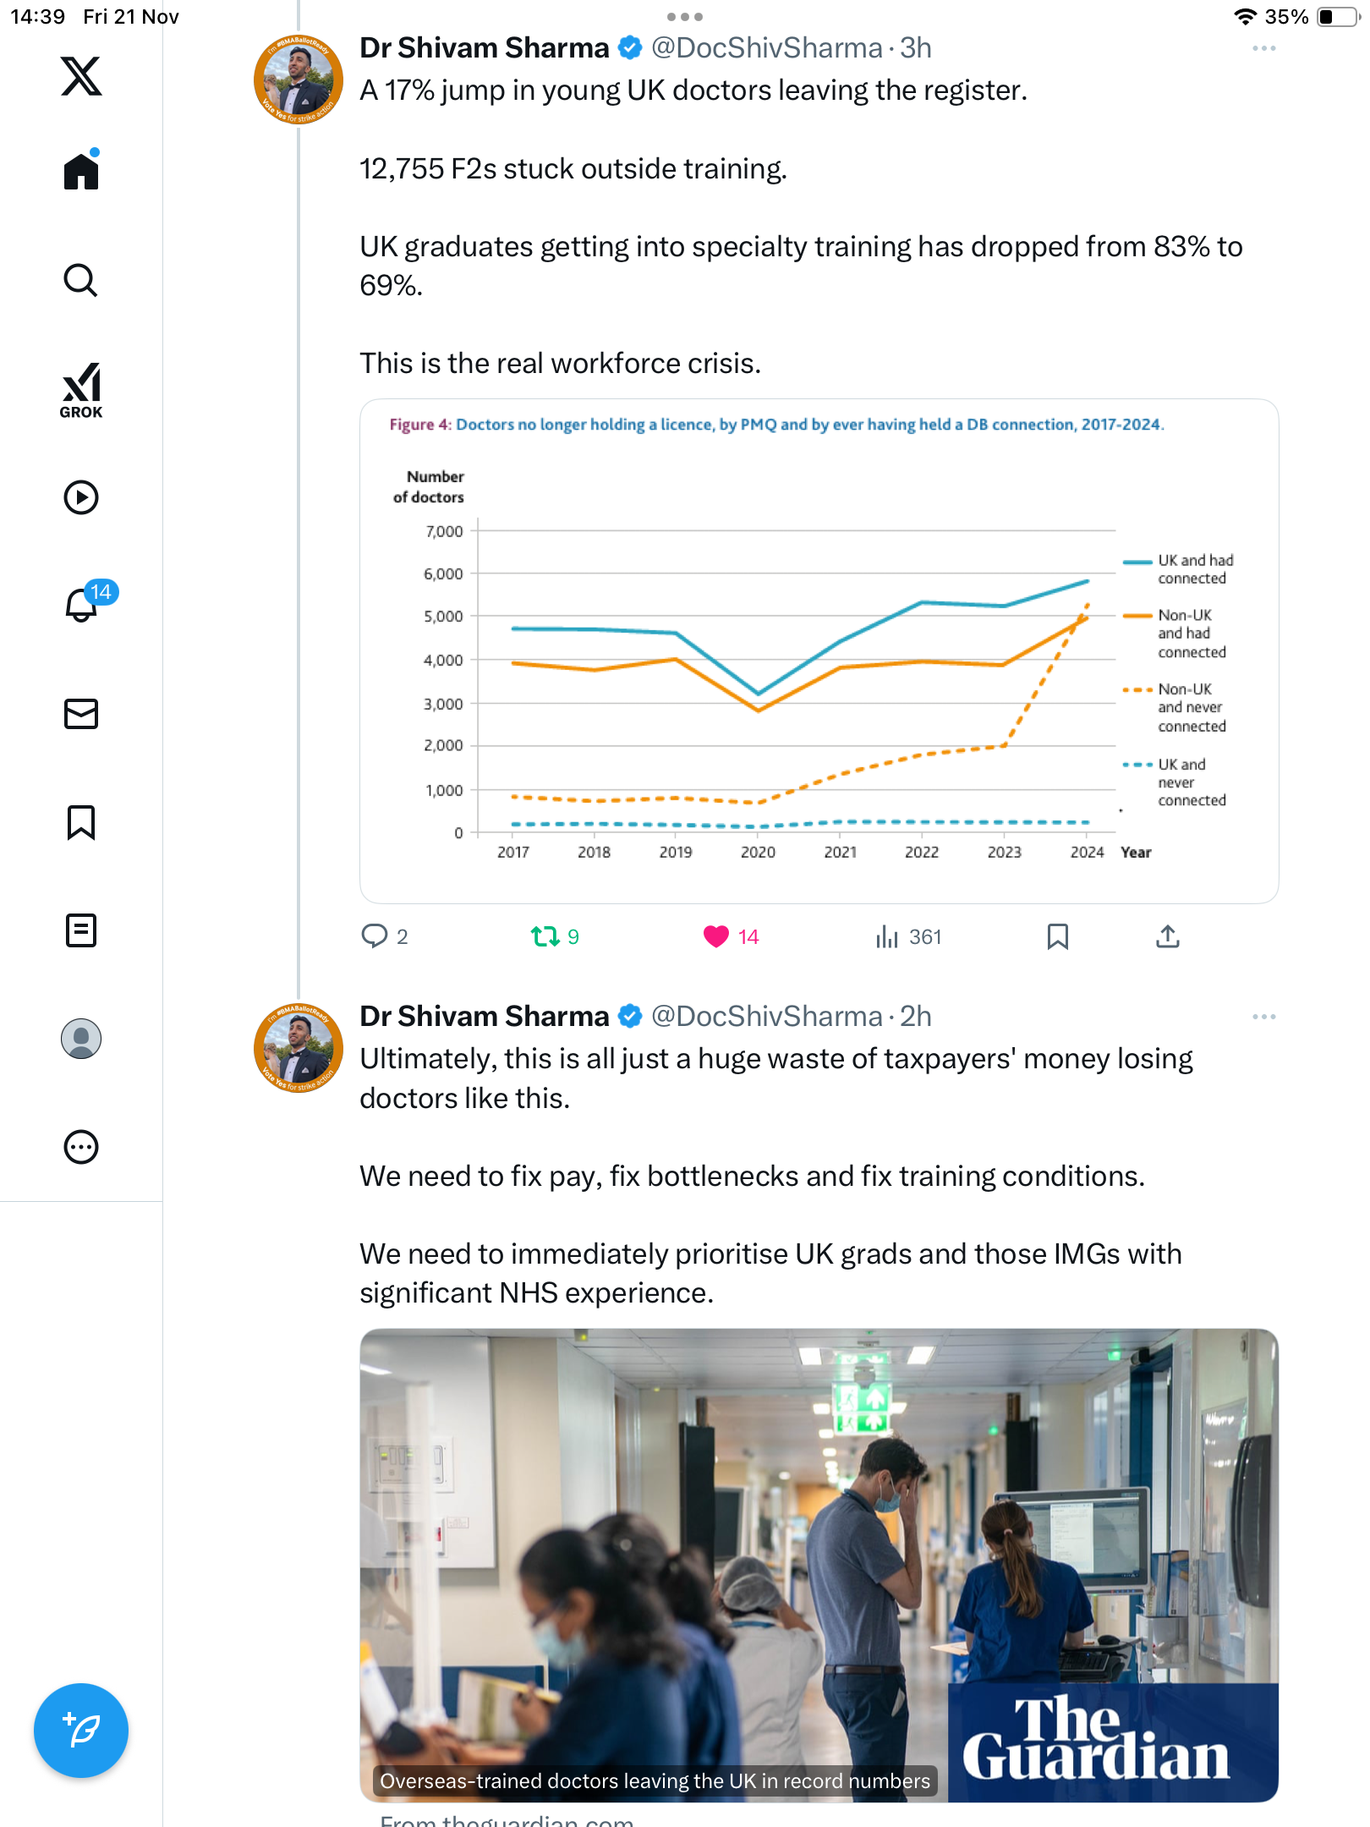Image resolution: width=1370 pixels, height=1827 pixels.
Task: Open the Lists page in sidebar
Action: coord(81,930)
